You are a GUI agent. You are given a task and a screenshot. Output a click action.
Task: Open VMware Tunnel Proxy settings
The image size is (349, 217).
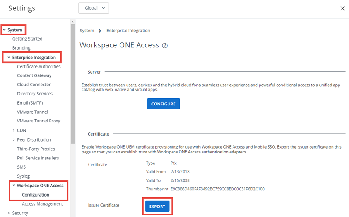(38, 121)
